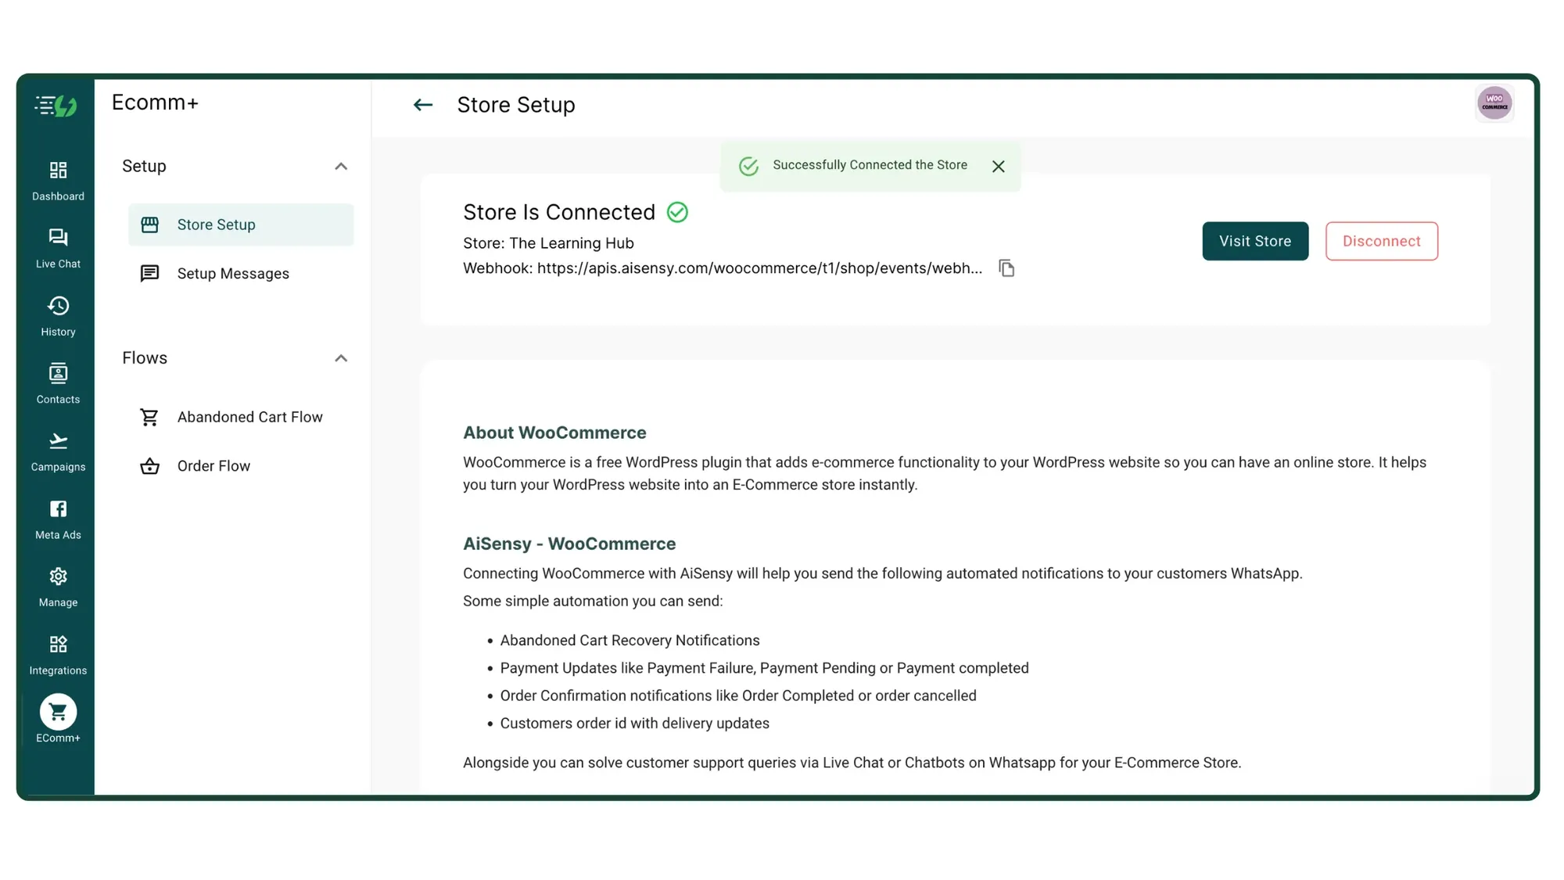Collapse the Setup section

tap(341, 167)
